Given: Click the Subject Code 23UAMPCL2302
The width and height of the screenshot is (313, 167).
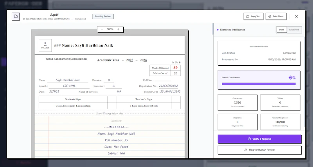Looking at the screenshot, I should [x=170, y=92].
